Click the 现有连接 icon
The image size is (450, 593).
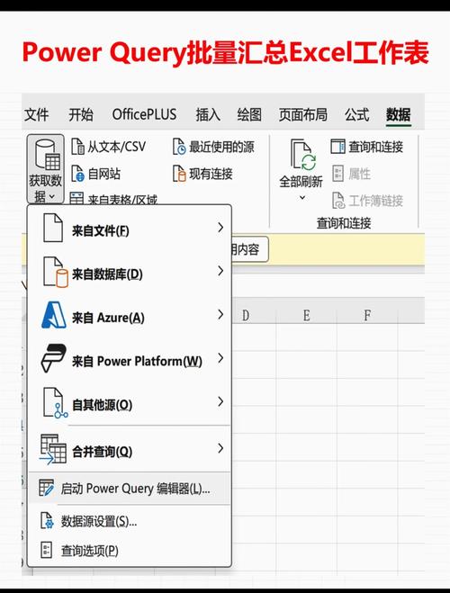pos(179,174)
